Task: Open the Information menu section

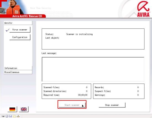Action: tap(18, 68)
